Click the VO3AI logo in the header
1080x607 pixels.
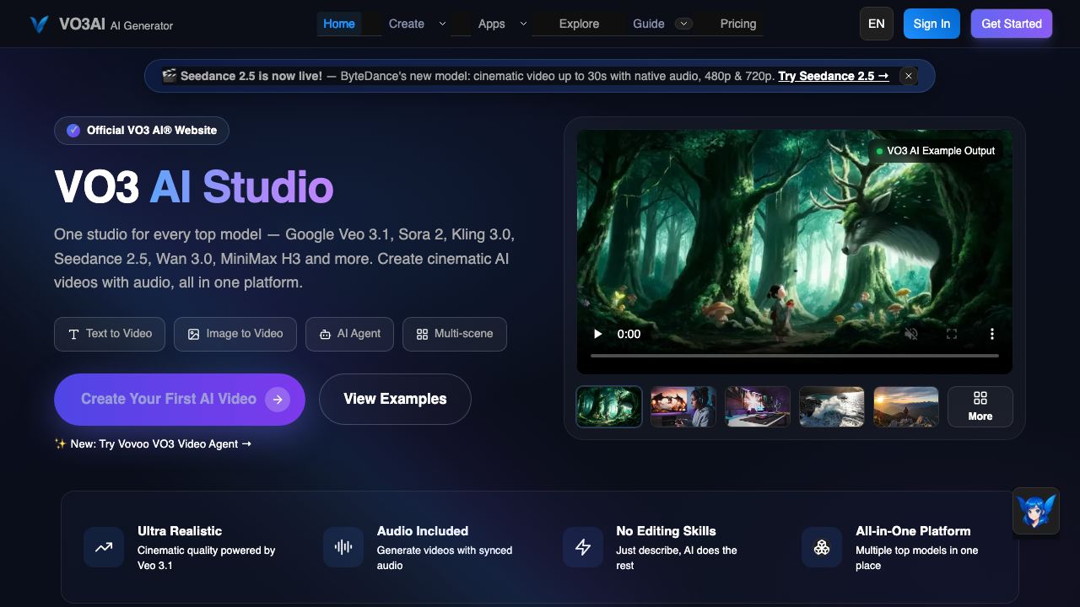coord(100,24)
